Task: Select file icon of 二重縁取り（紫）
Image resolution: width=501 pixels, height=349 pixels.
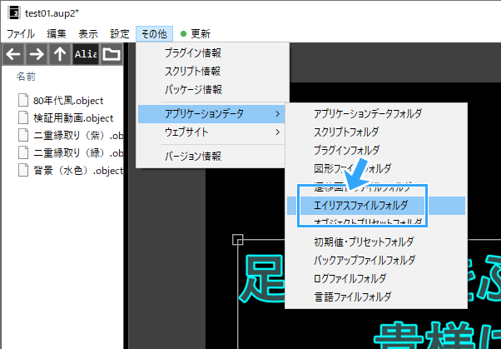Action: (x=23, y=135)
